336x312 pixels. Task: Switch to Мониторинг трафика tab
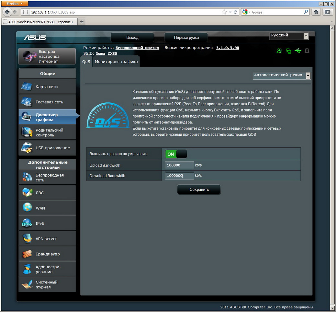[x=116, y=62]
